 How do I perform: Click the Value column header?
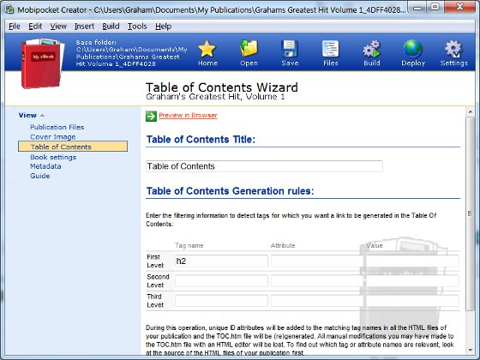375,245
